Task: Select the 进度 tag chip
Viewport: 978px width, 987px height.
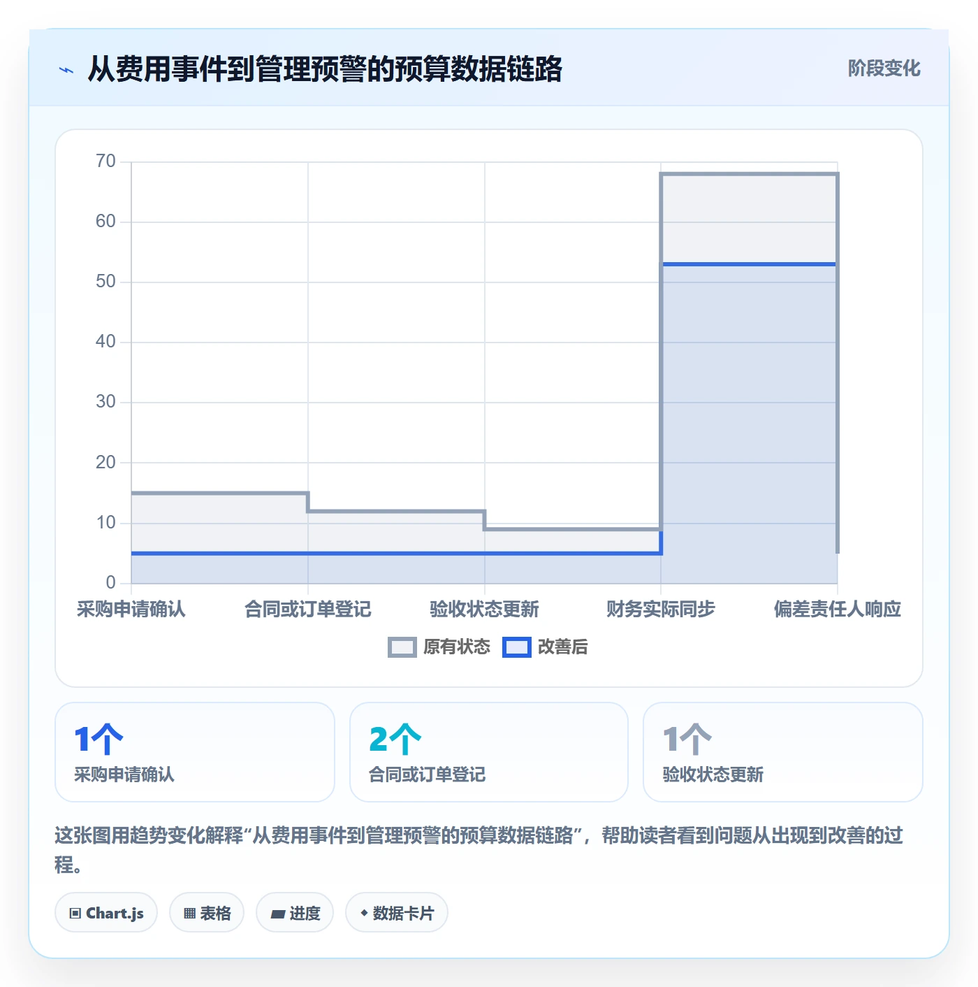Action: 295,912
